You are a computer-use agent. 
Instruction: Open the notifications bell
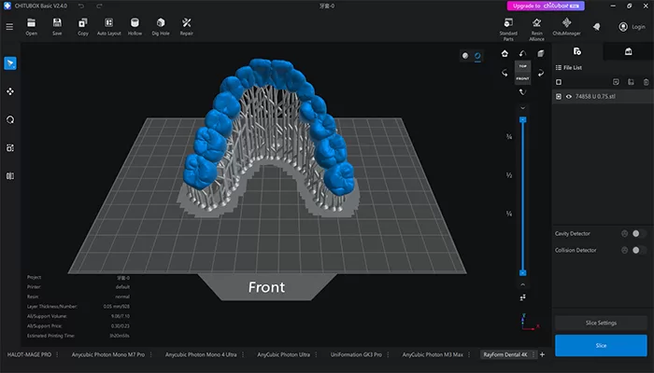click(x=597, y=27)
